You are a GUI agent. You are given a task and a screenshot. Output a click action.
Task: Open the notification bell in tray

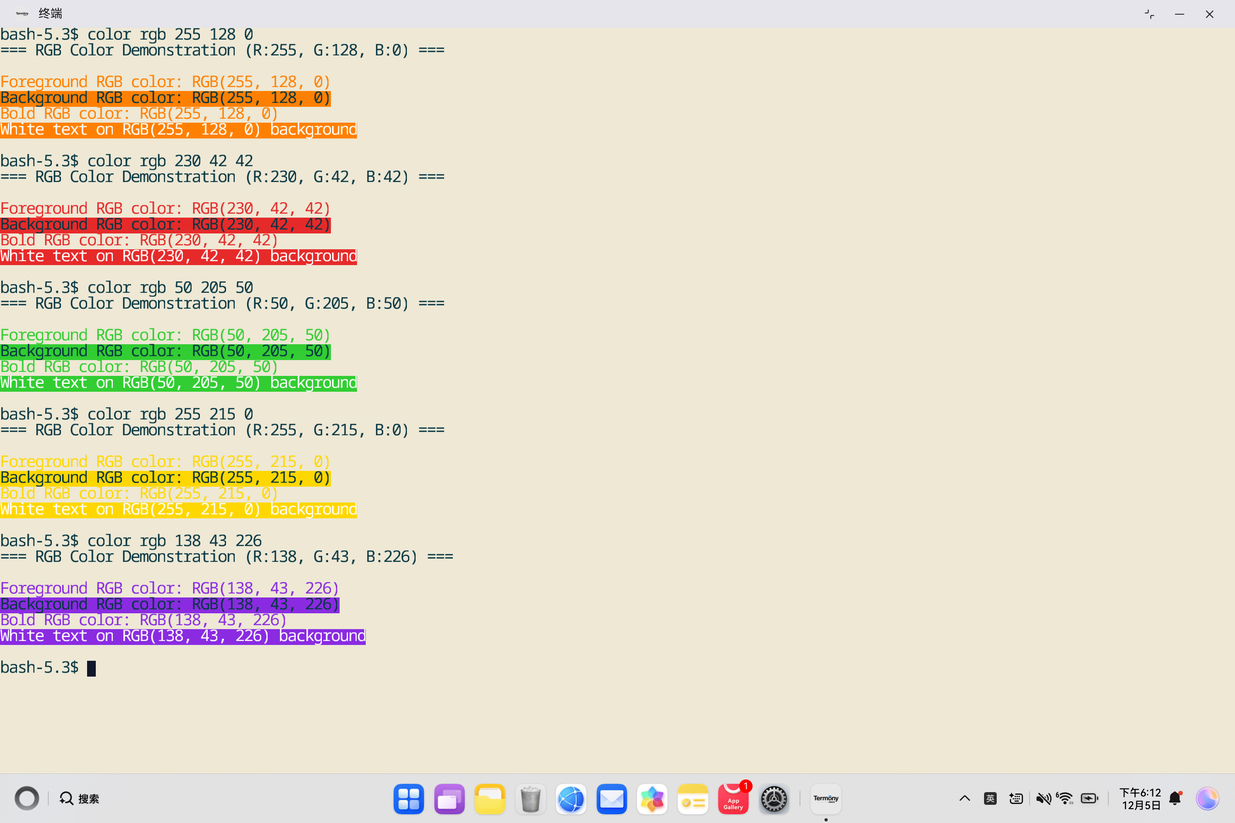(x=1175, y=798)
